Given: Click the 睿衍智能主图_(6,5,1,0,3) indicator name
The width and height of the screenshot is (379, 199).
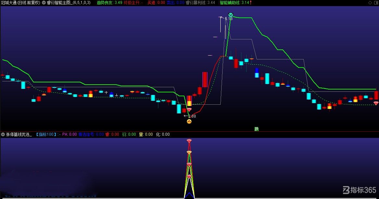Looking at the screenshot, I should pyautogui.click(x=69, y=3).
